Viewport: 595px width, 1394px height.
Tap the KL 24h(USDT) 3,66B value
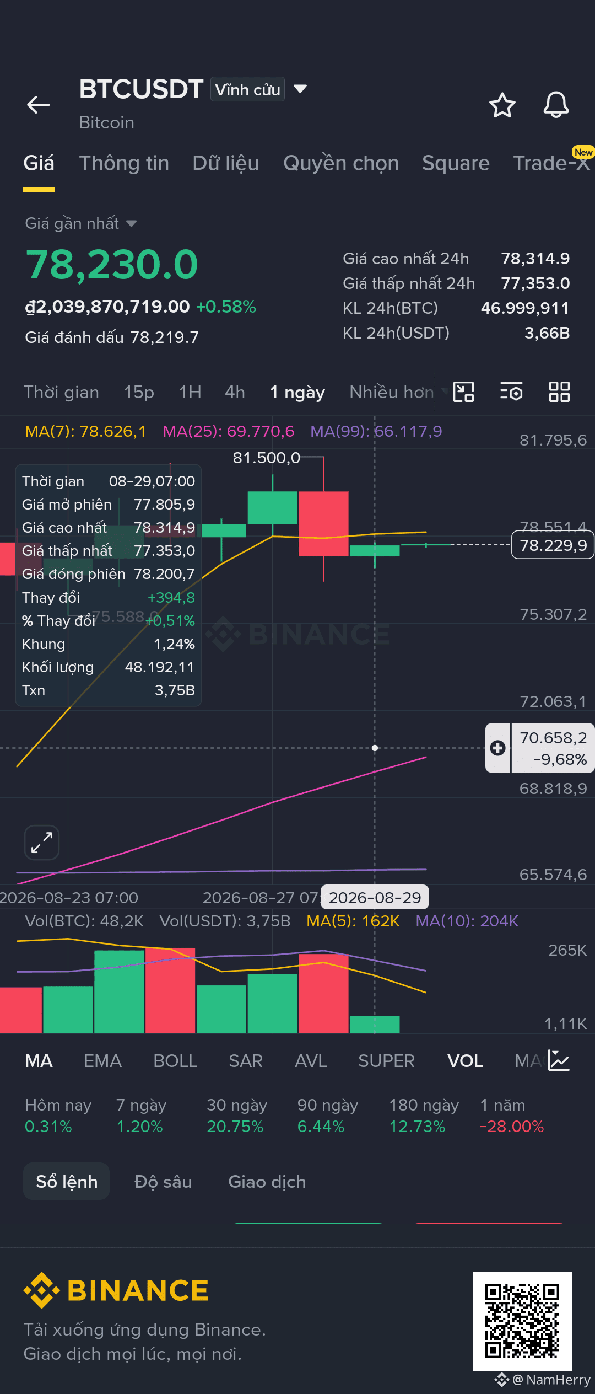pos(547,333)
